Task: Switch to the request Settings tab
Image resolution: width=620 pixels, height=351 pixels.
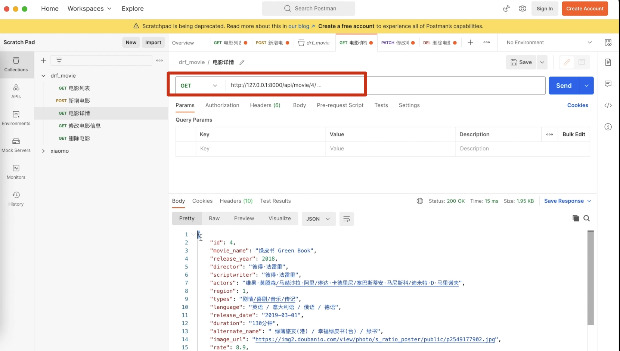Action: pos(409,105)
